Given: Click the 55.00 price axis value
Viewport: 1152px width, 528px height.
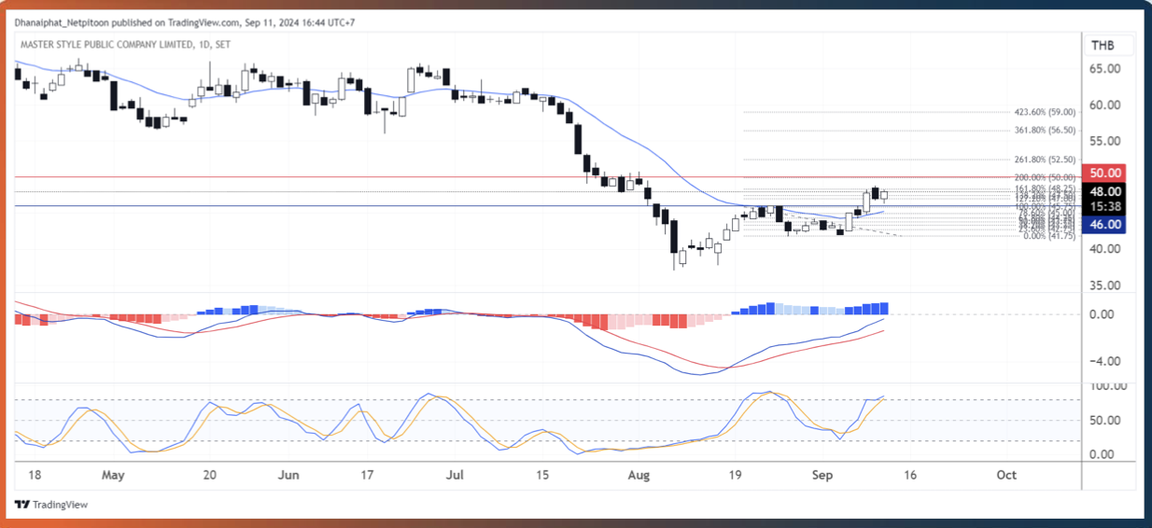Looking at the screenshot, I should coord(1104,141).
